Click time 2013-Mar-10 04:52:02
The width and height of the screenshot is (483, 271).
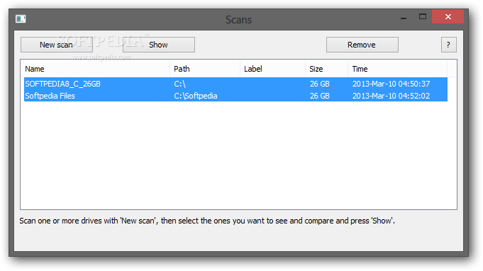pos(391,96)
